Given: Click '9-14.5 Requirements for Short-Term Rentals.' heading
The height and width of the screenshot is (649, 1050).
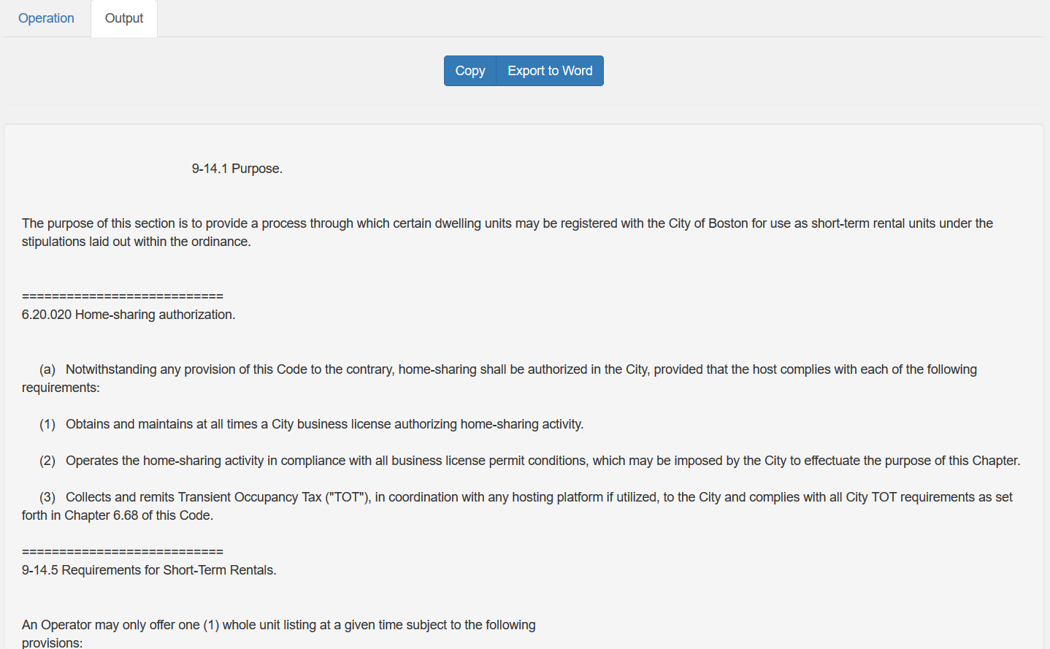Looking at the screenshot, I should pos(149,570).
